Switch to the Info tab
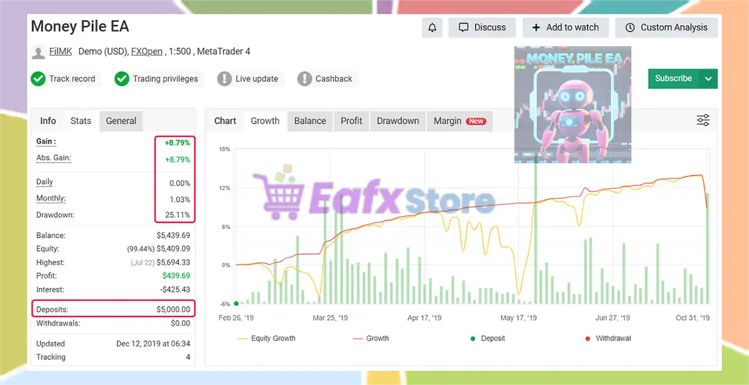Image resolution: width=749 pixels, height=385 pixels. 48,121
